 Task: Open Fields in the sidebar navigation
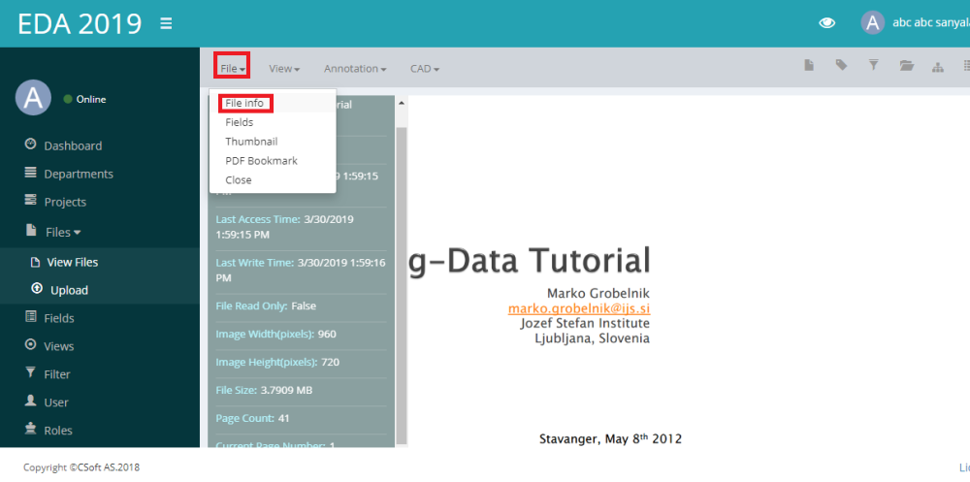tap(59, 318)
